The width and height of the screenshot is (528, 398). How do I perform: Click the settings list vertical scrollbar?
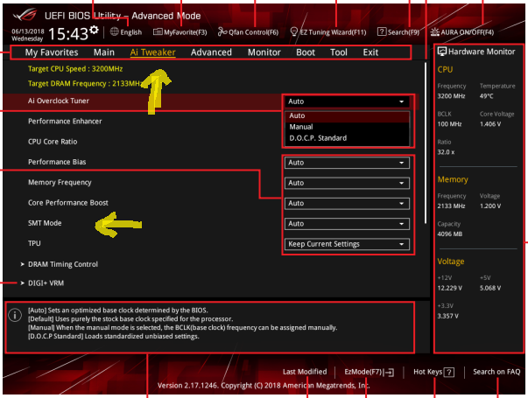tap(426, 143)
